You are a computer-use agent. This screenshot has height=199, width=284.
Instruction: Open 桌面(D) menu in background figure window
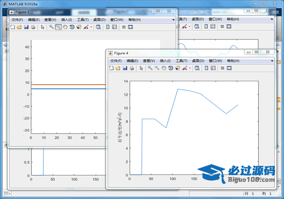pyautogui.click(x=198, y=19)
